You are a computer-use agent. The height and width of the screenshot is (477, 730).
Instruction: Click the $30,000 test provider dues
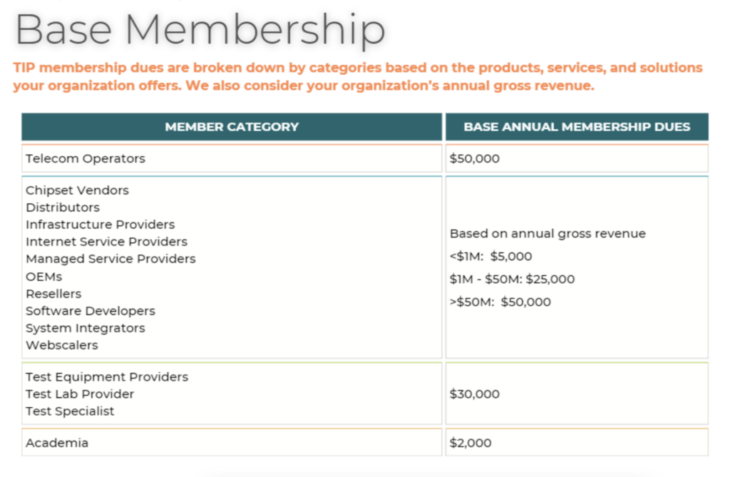475,394
